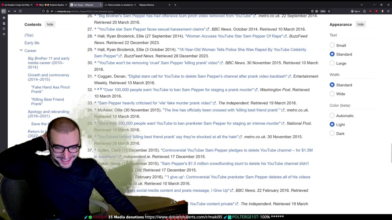
Task: Go to Growth and controversy (2014–2015)
Action: 48,77
